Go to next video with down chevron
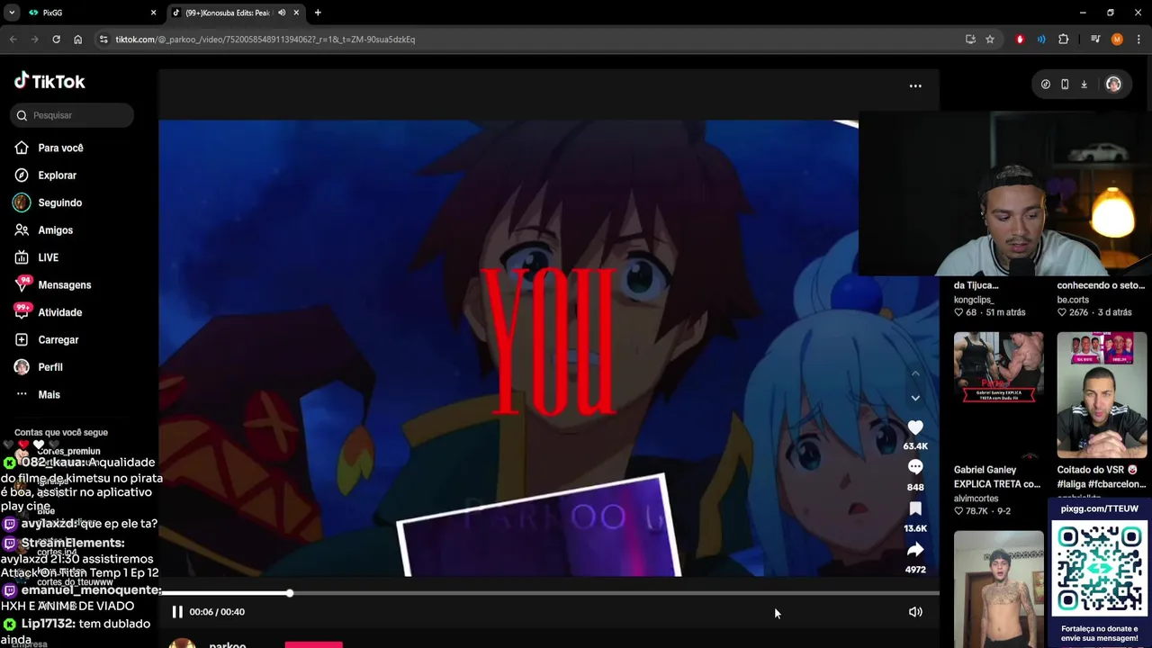Image resolution: width=1152 pixels, height=648 pixels. 915,398
